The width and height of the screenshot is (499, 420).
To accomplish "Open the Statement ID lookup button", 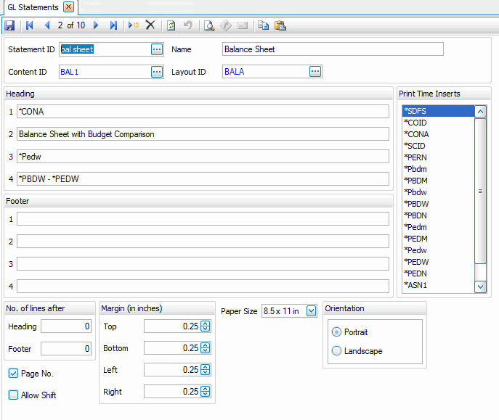I will click(x=157, y=49).
